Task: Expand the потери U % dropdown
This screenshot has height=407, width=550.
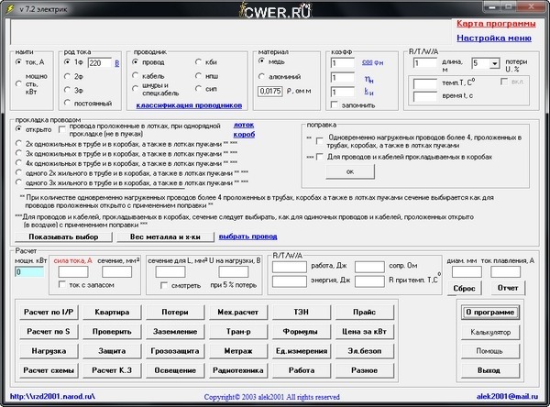Action: click(x=482, y=64)
